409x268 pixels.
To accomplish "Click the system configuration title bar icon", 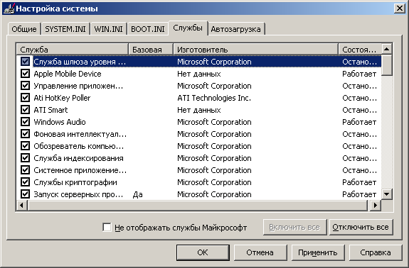I will click(x=9, y=9).
